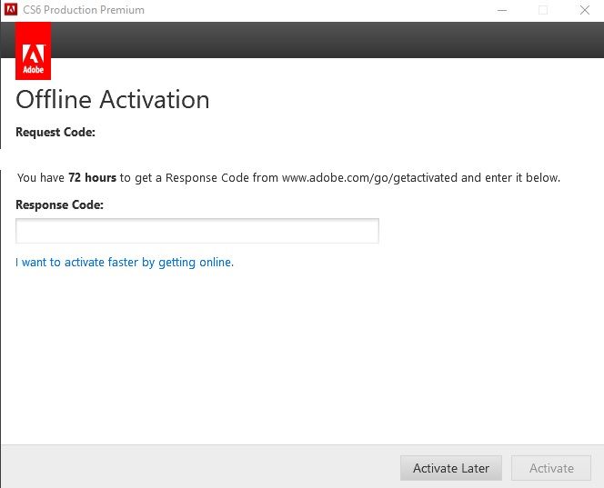
Task: Minimize the CS6 Production Premium window
Action: coord(502,10)
